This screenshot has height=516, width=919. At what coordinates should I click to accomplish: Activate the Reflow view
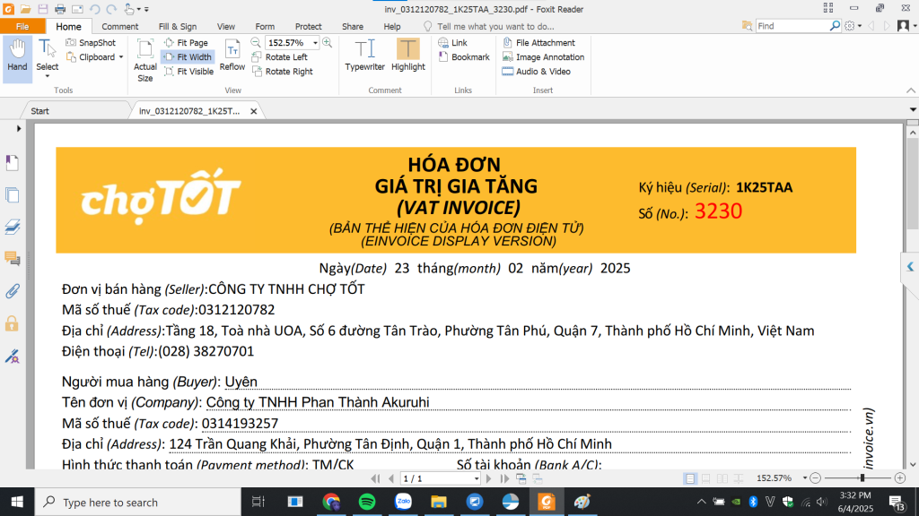point(232,56)
